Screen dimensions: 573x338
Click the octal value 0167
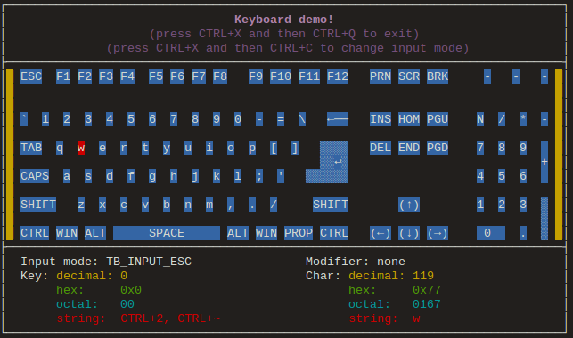427,304
